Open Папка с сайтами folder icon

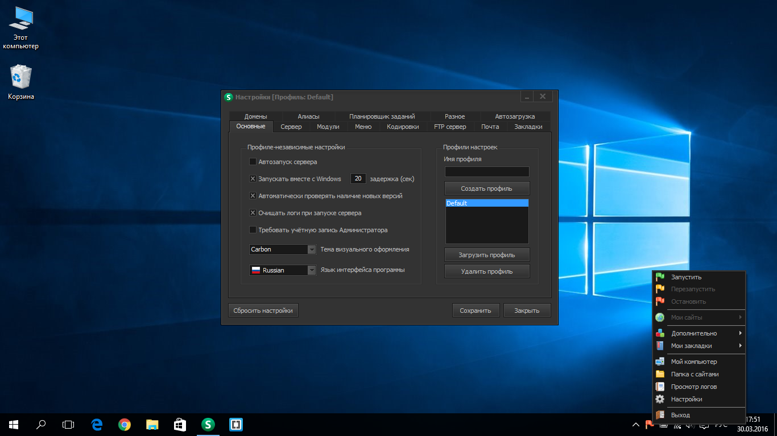click(x=660, y=374)
